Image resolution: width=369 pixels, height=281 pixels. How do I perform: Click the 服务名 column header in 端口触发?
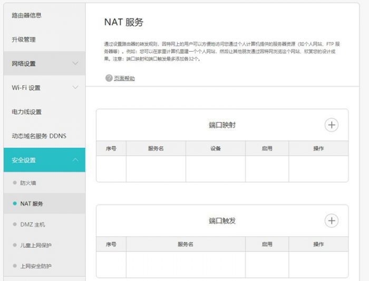[x=186, y=244]
